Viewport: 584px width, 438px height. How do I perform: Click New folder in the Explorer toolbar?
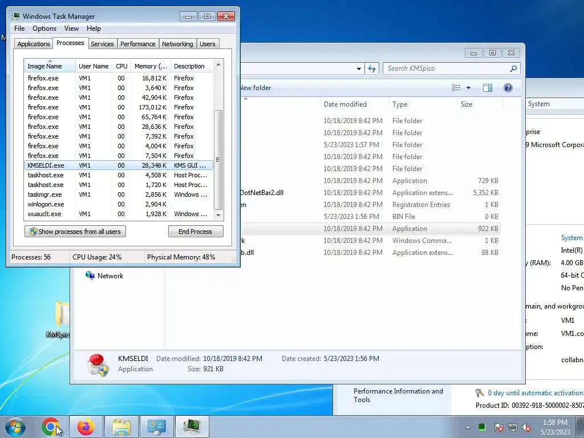[x=255, y=88]
